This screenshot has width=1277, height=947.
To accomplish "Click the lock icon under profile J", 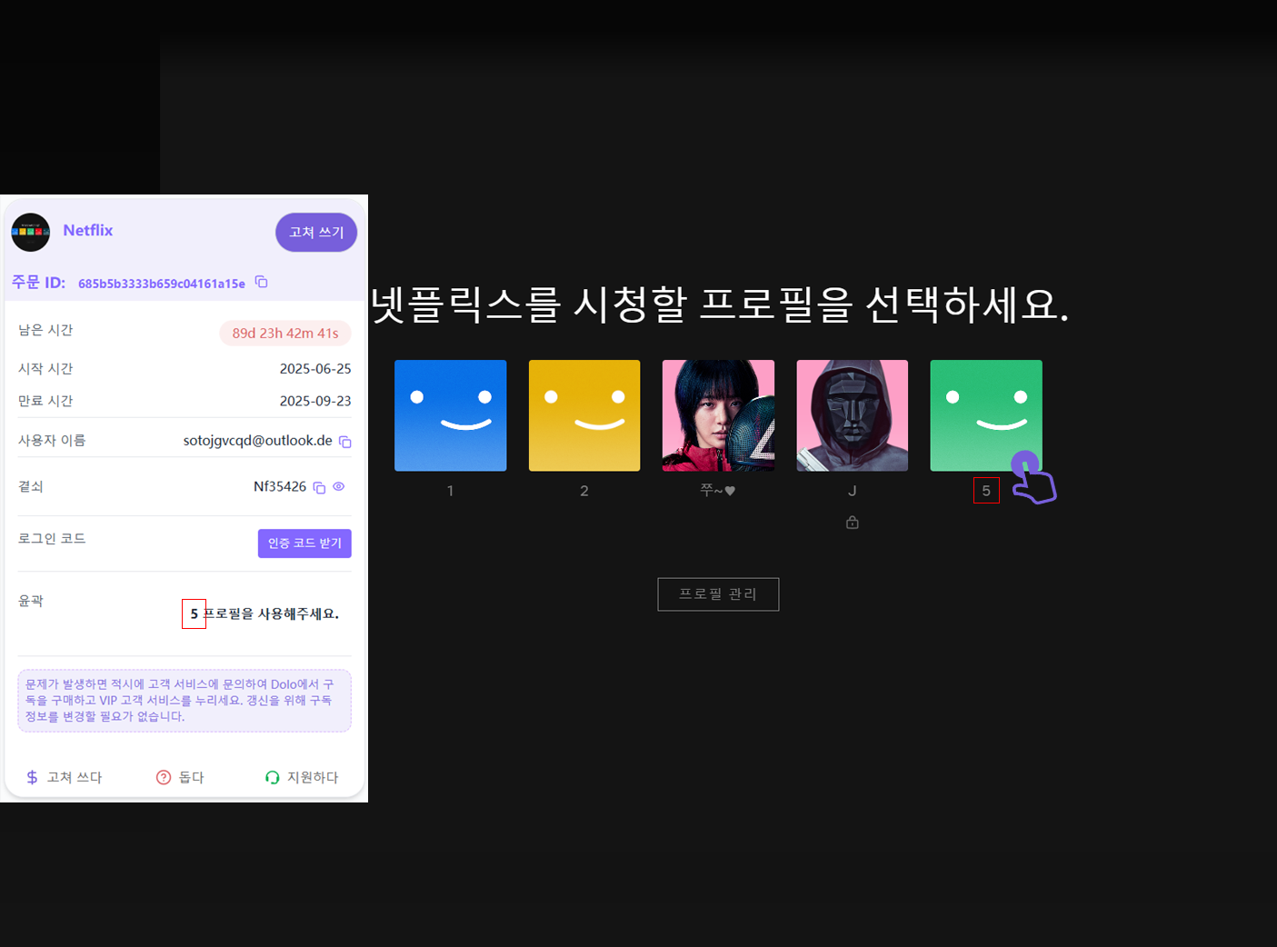I will coord(853,522).
